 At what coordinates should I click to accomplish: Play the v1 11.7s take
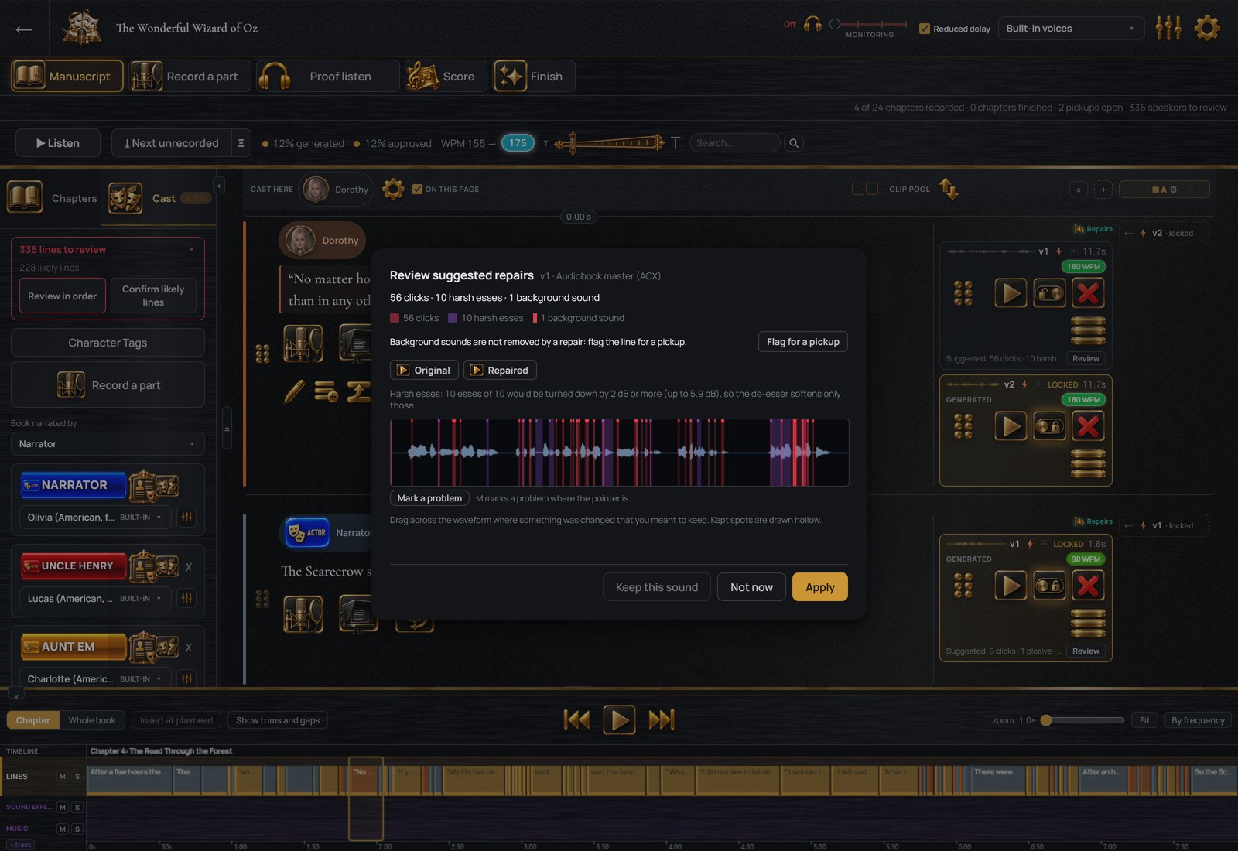point(1011,293)
